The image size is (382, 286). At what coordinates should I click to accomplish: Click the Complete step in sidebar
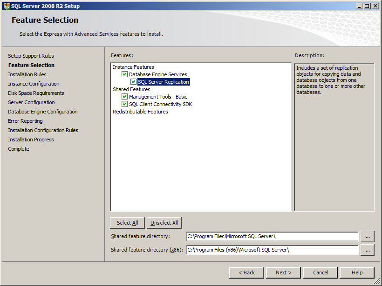(19, 149)
